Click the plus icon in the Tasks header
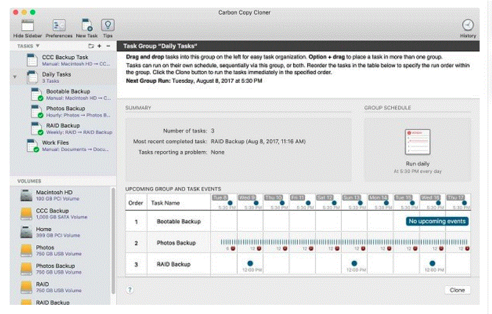This screenshot has width=492, height=314. [x=100, y=46]
